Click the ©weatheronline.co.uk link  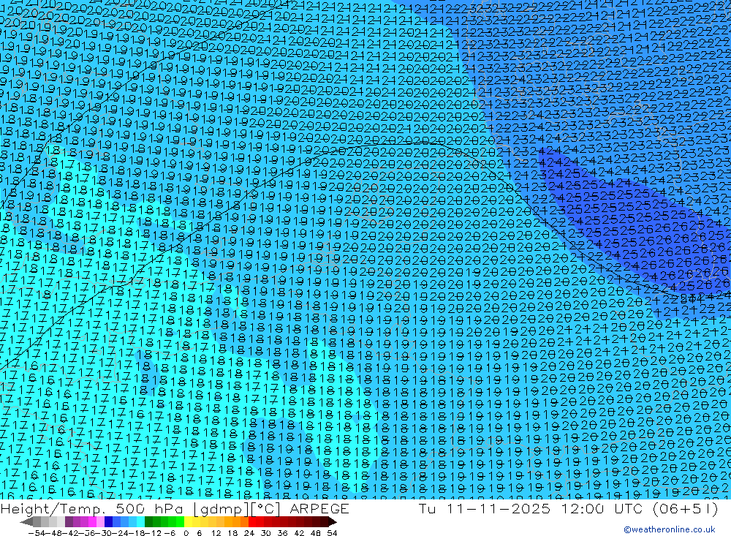[x=670, y=529]
